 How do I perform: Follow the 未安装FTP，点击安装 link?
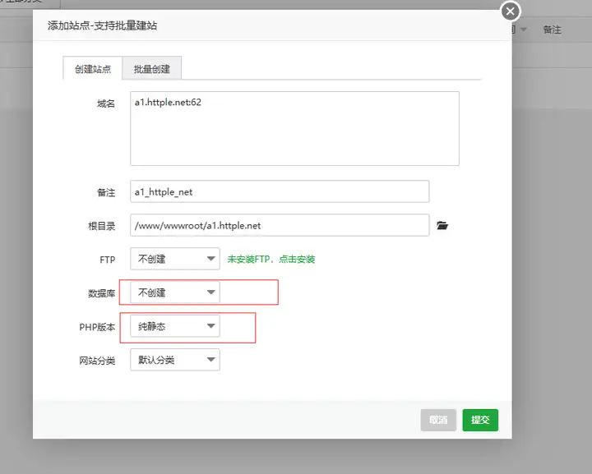pos(271,259)
